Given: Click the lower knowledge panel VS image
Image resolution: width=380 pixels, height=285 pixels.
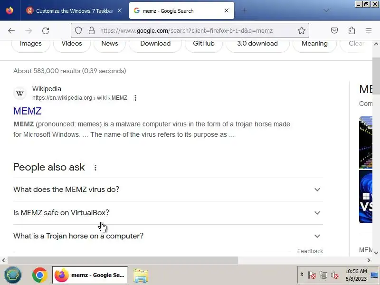Looking at the screenshot, I should click(365, 197).
